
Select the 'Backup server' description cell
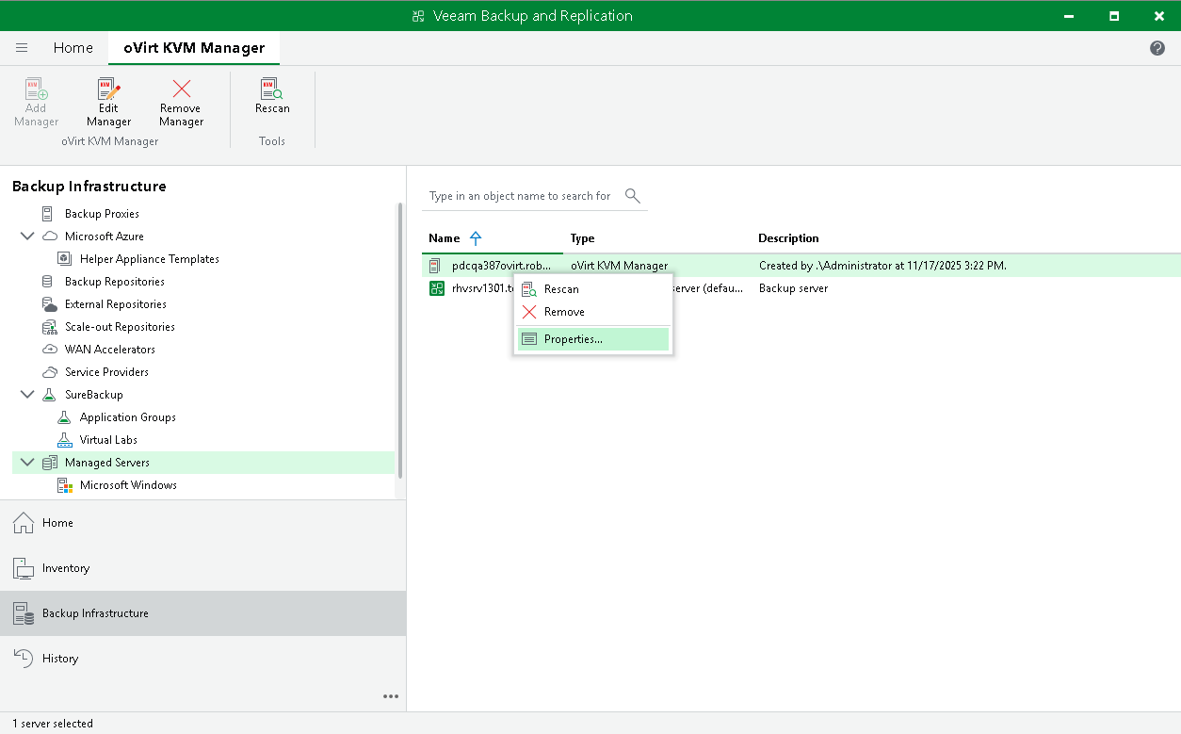[x=793, y=288]
